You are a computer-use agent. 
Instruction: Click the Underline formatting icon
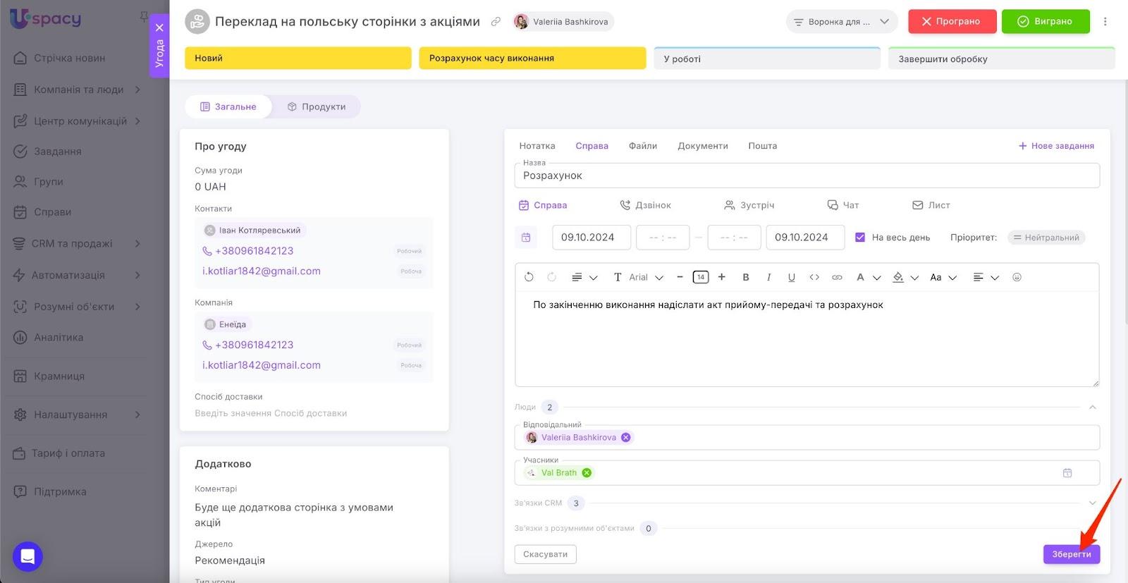[791, 277]
